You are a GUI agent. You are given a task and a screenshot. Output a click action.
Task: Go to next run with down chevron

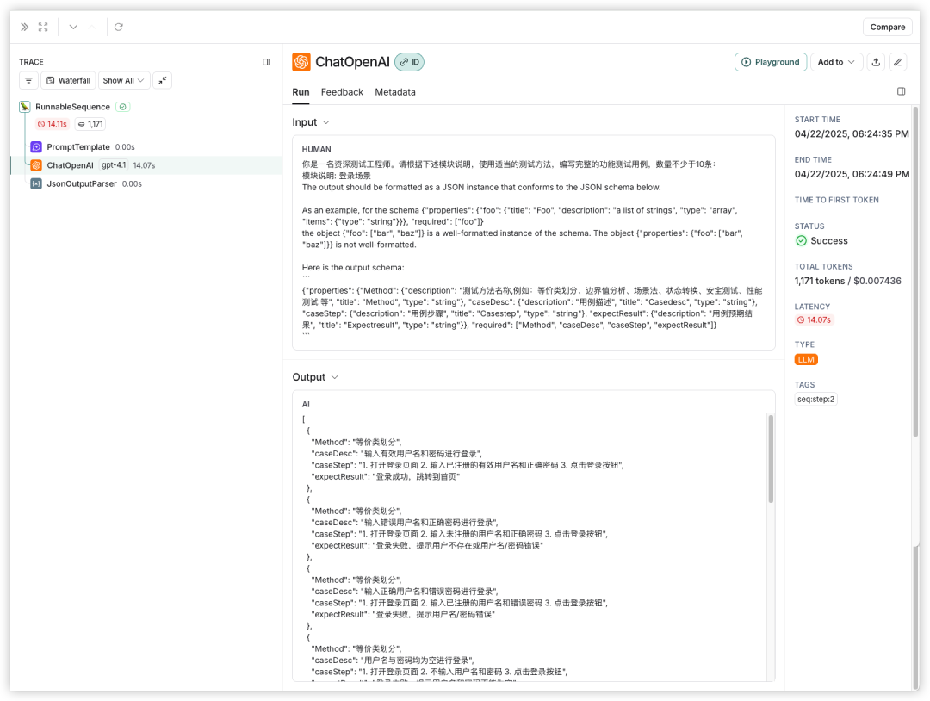pos(73,27)
